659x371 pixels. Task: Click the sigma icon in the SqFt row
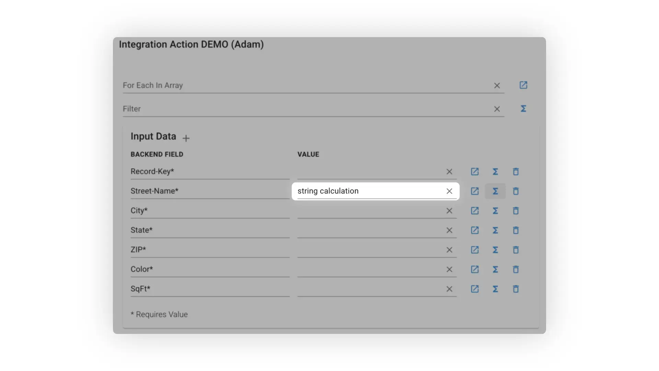click(x=495, y=289)
